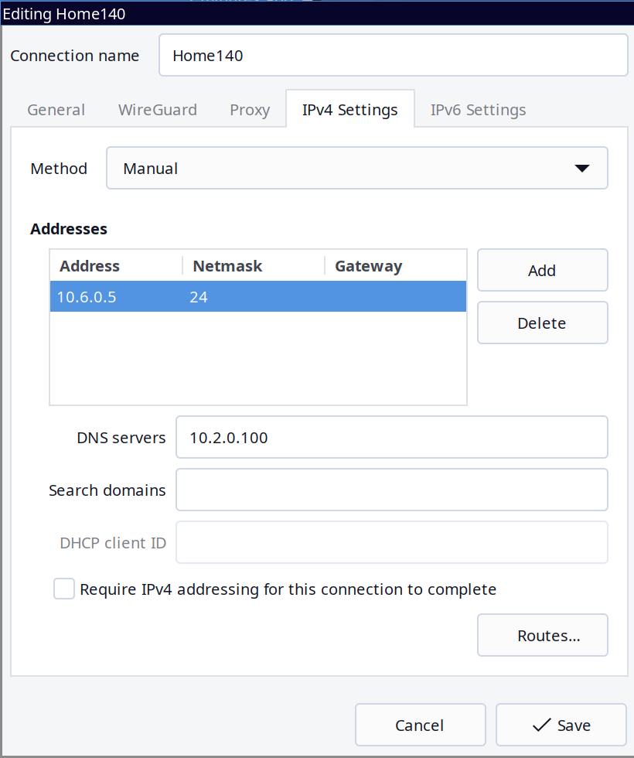Viewport: 634px width, 758px height.
Task: Cancel editing the connection
Action: point(420,726)
